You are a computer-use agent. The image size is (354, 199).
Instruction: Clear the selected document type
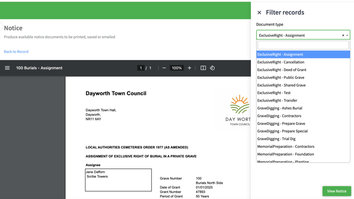coord(343,35)
